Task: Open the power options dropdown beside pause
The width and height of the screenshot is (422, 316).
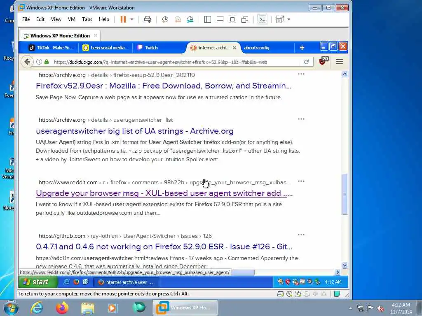Action: pyautogui.click(x=132, y=19)
